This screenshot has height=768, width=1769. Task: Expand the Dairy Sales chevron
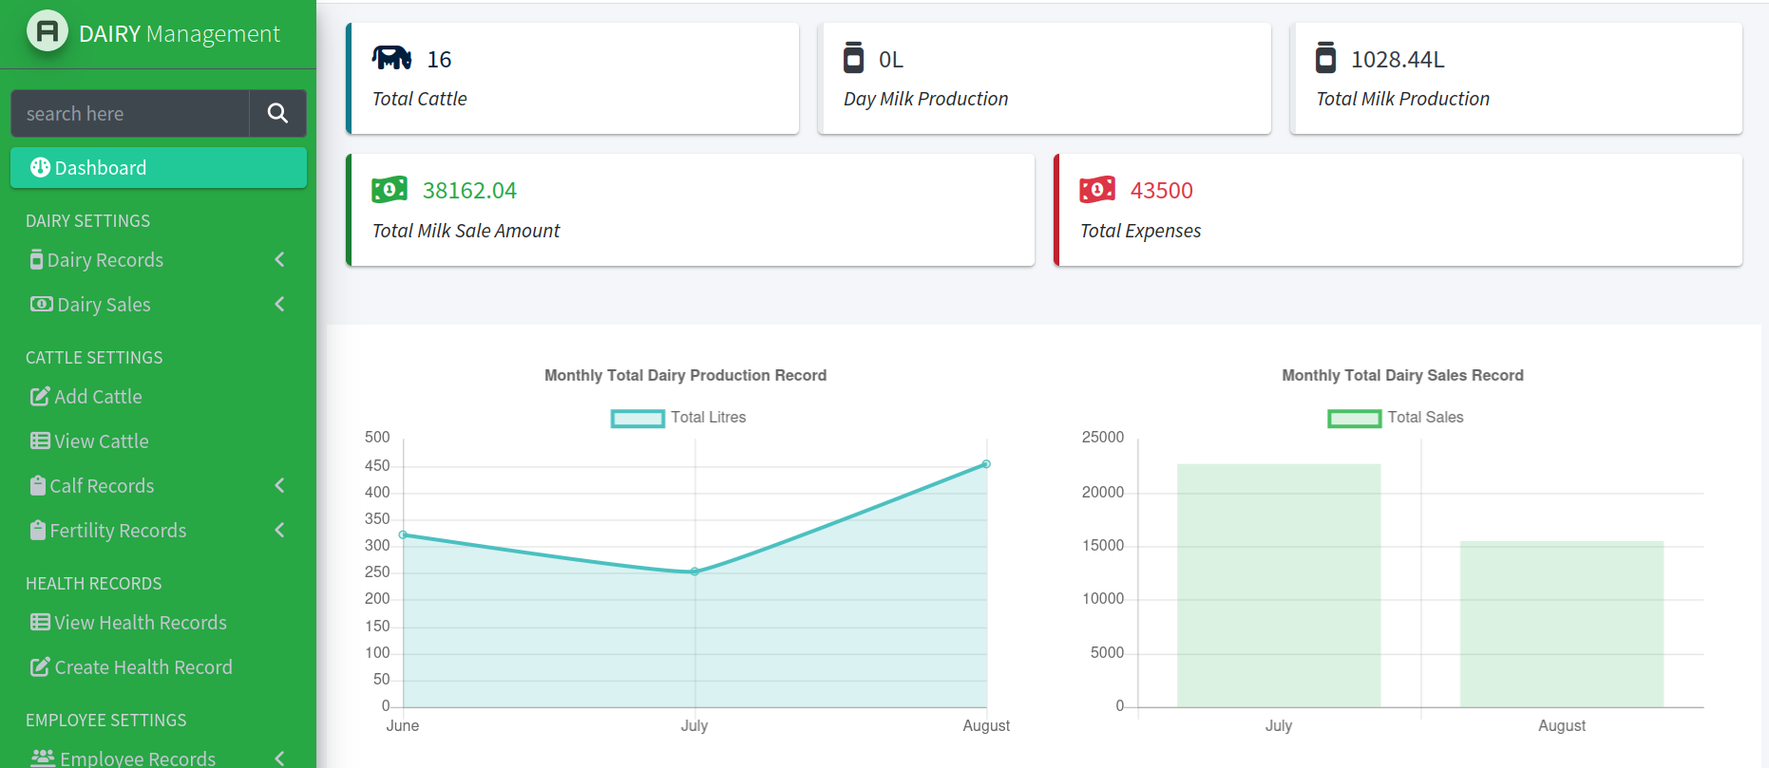[x=279, y=305]
